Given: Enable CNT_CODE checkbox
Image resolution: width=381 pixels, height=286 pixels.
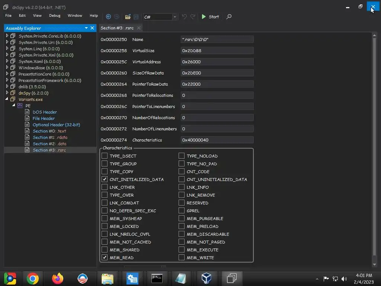Looking at the screenshot, I should tap(182, 171).
